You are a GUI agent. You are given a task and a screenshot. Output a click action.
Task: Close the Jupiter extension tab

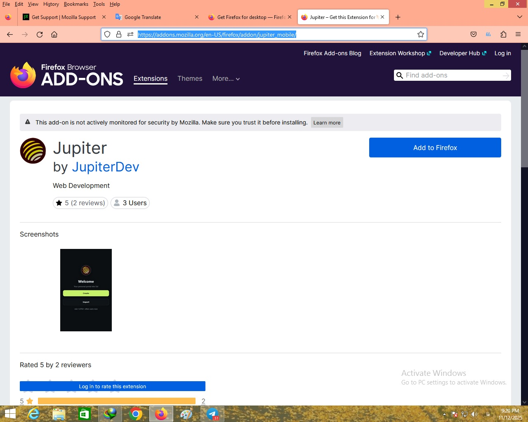(382, 17)
